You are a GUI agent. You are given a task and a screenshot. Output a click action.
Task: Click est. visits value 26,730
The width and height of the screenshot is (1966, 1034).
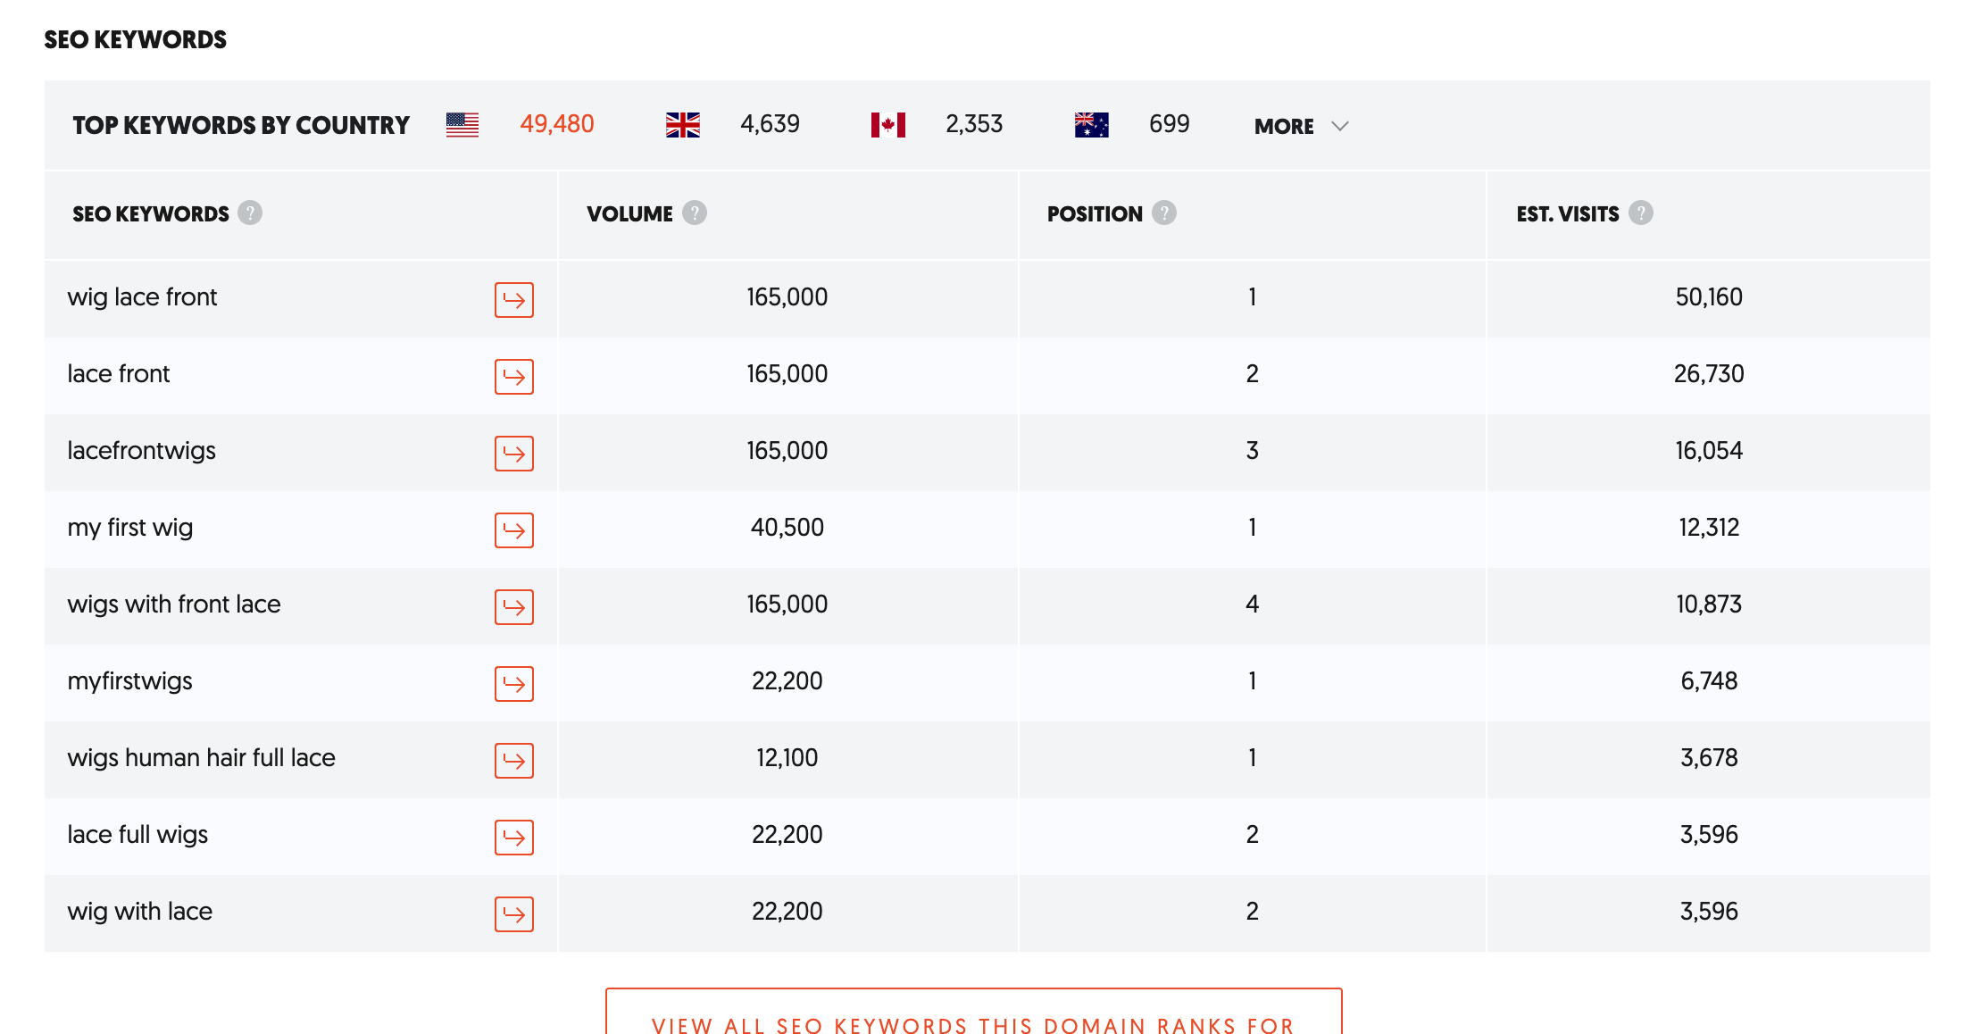click(1709, 374)
